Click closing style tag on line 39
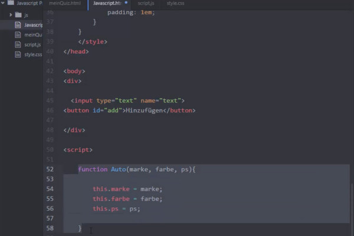 click(x=93, y=42)
